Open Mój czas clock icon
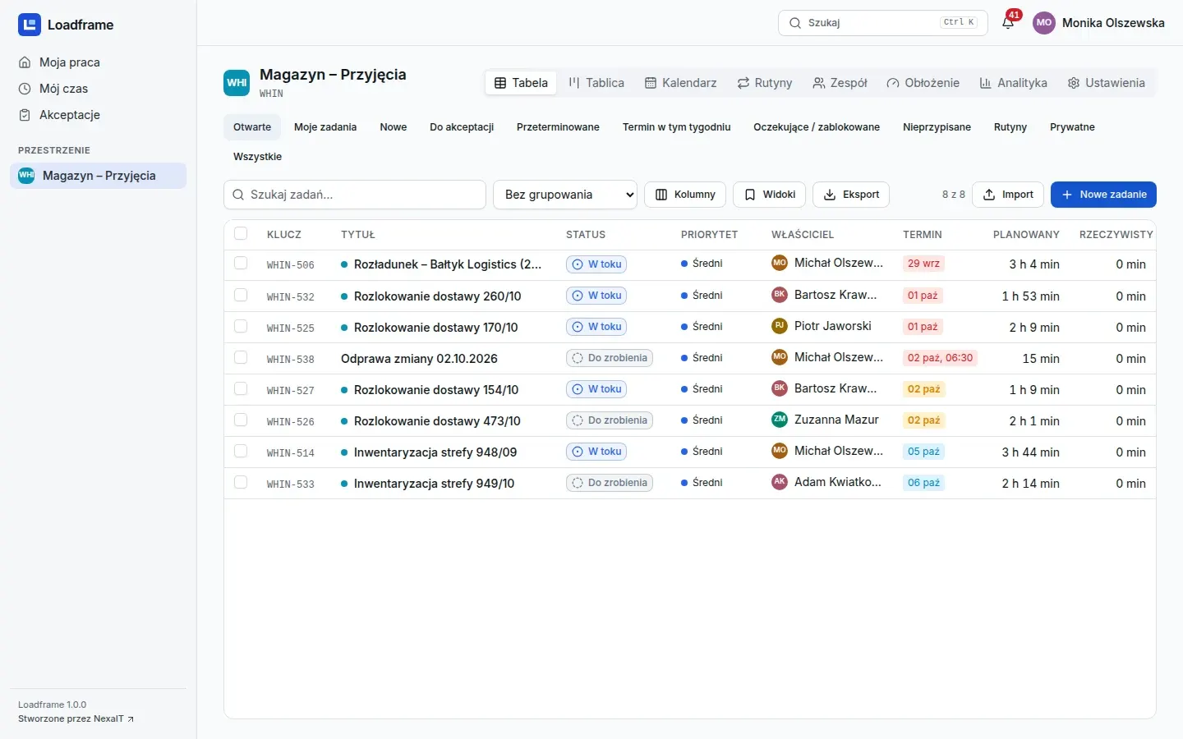 (x=25, y=89)
